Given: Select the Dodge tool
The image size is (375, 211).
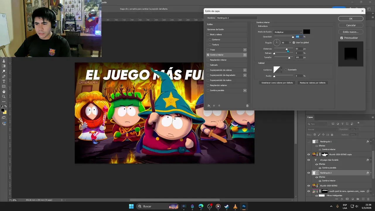Looking at the screenshot, I should (4, 71).
